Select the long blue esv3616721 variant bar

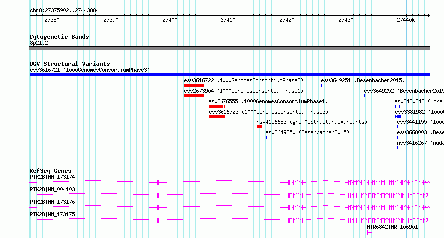coord(229,75)
